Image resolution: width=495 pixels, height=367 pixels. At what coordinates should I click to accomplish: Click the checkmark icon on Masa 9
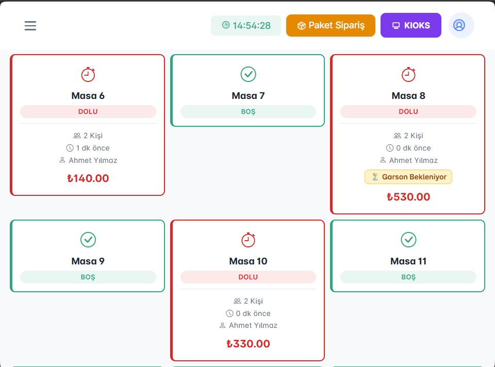(88, 240)
